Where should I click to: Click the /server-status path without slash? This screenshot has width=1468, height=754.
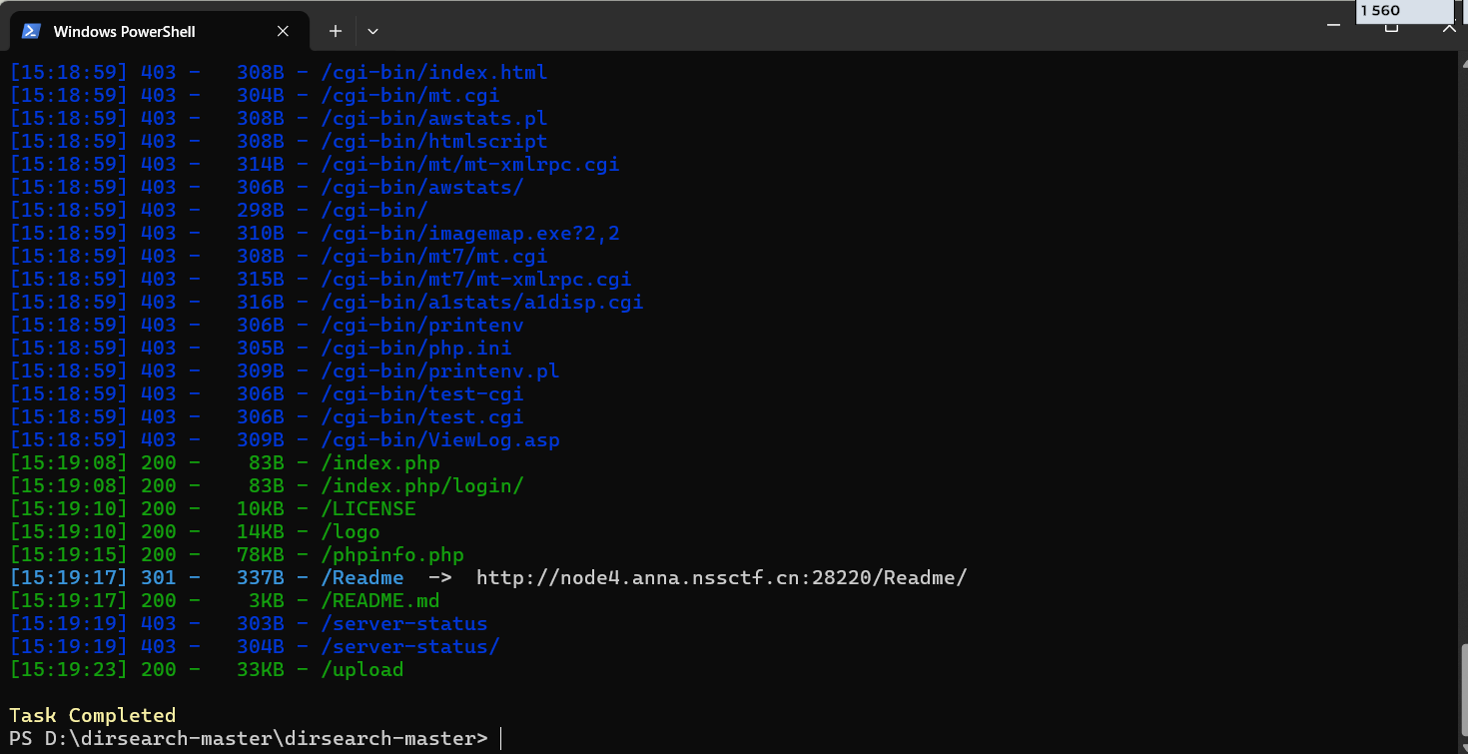(404, 624)
